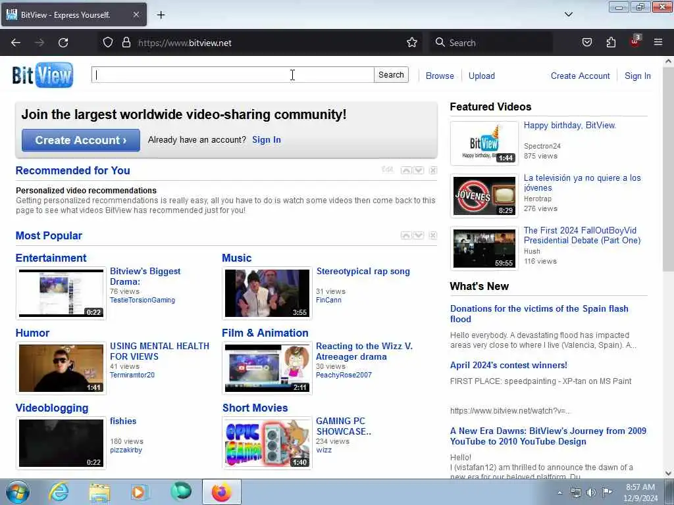Launch Internet Explorer from taskbar
Screen dimensions: 674x505
tap(59, 492)
